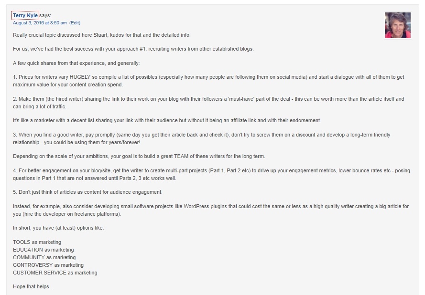Click the sentence about marketers with a decent list
This screenshot has height=295, width=425.
[167, 120]
